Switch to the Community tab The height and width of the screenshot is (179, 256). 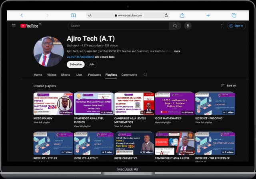(129, 75)
